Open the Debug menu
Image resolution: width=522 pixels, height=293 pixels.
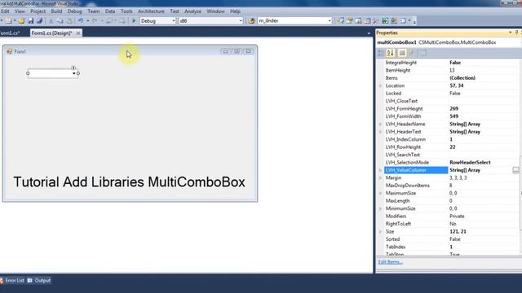pos(74,11)
